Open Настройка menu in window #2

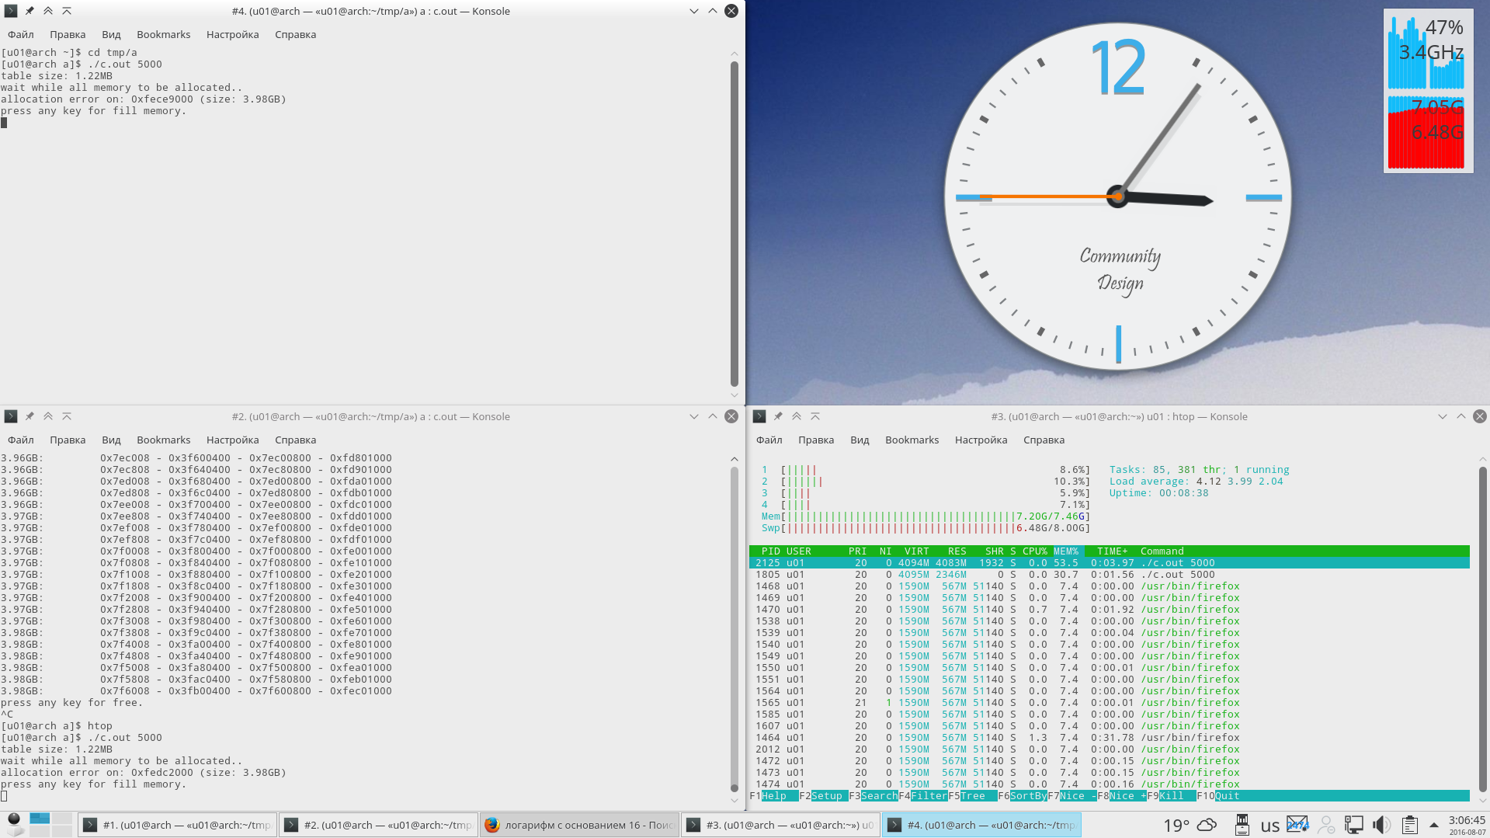click(x=232, y=440)
